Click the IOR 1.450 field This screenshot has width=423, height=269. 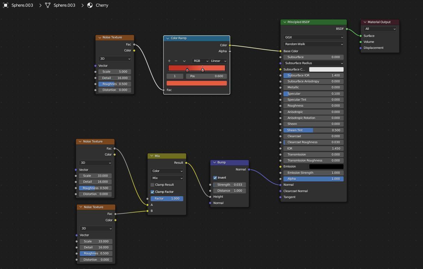click(x=313, y=148)
